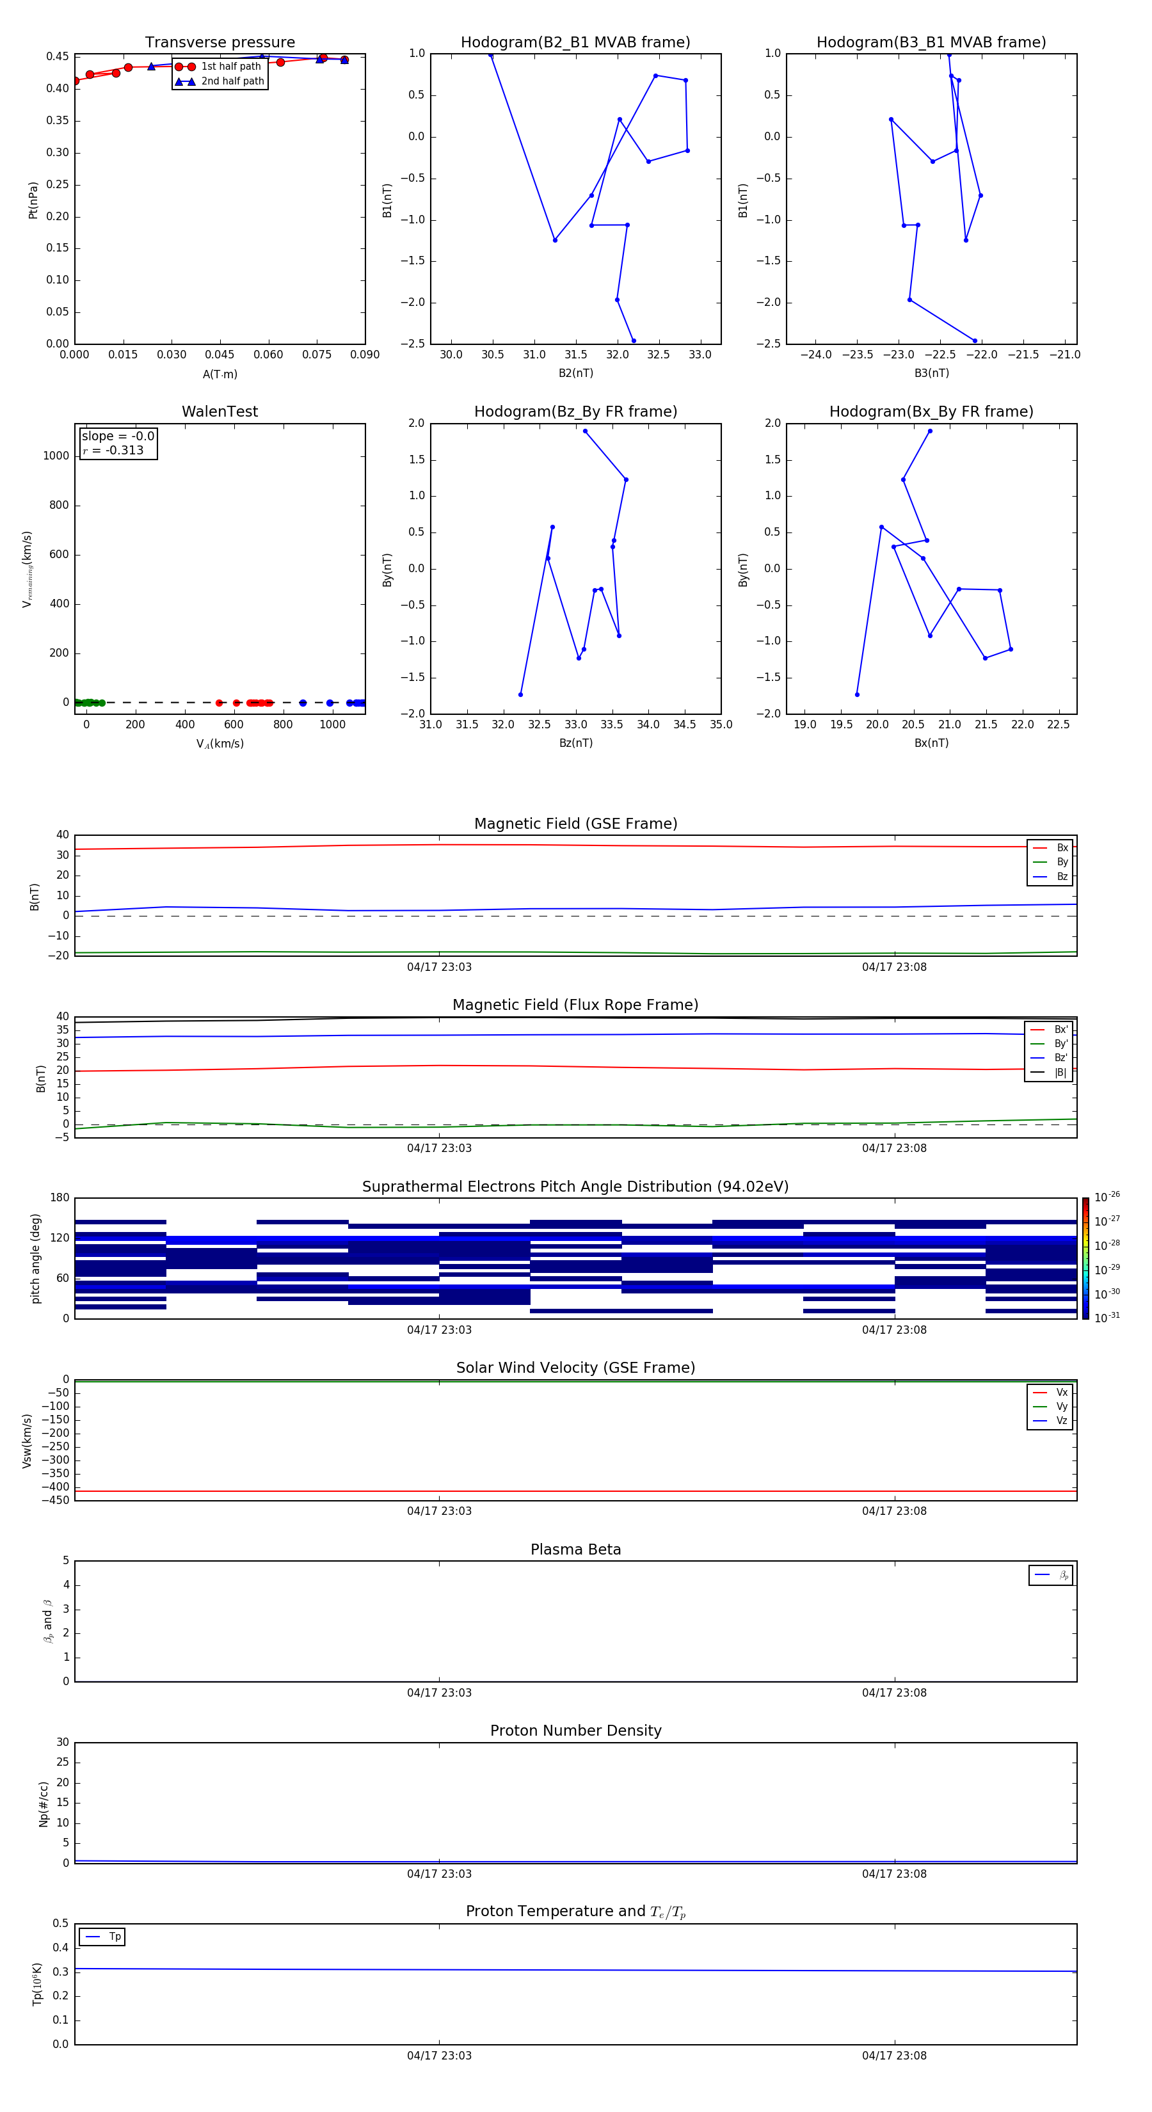Image resolution: width=1152 pixels, height=2112 pixels.
Task: Click the "Hodogram(Bx_By FR frame)" title
Action: click(x=931, y=412)
